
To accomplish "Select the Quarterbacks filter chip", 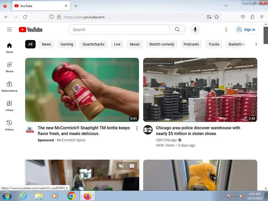I will (93, 44).
